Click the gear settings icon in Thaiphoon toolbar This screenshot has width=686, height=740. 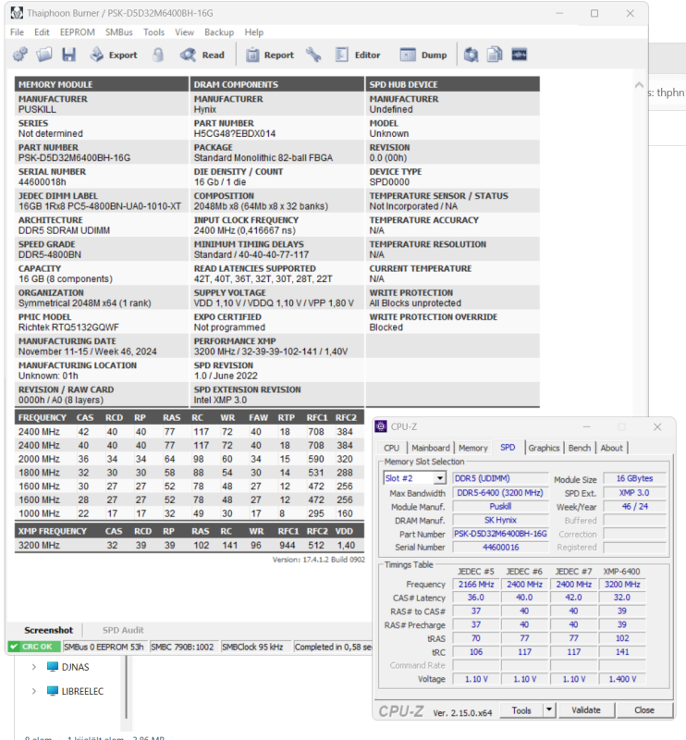(x=19, y=55)
